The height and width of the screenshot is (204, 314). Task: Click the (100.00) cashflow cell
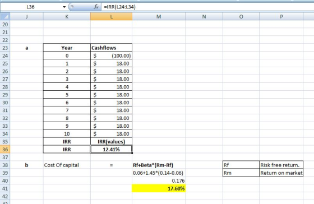(x=112, y=55)
